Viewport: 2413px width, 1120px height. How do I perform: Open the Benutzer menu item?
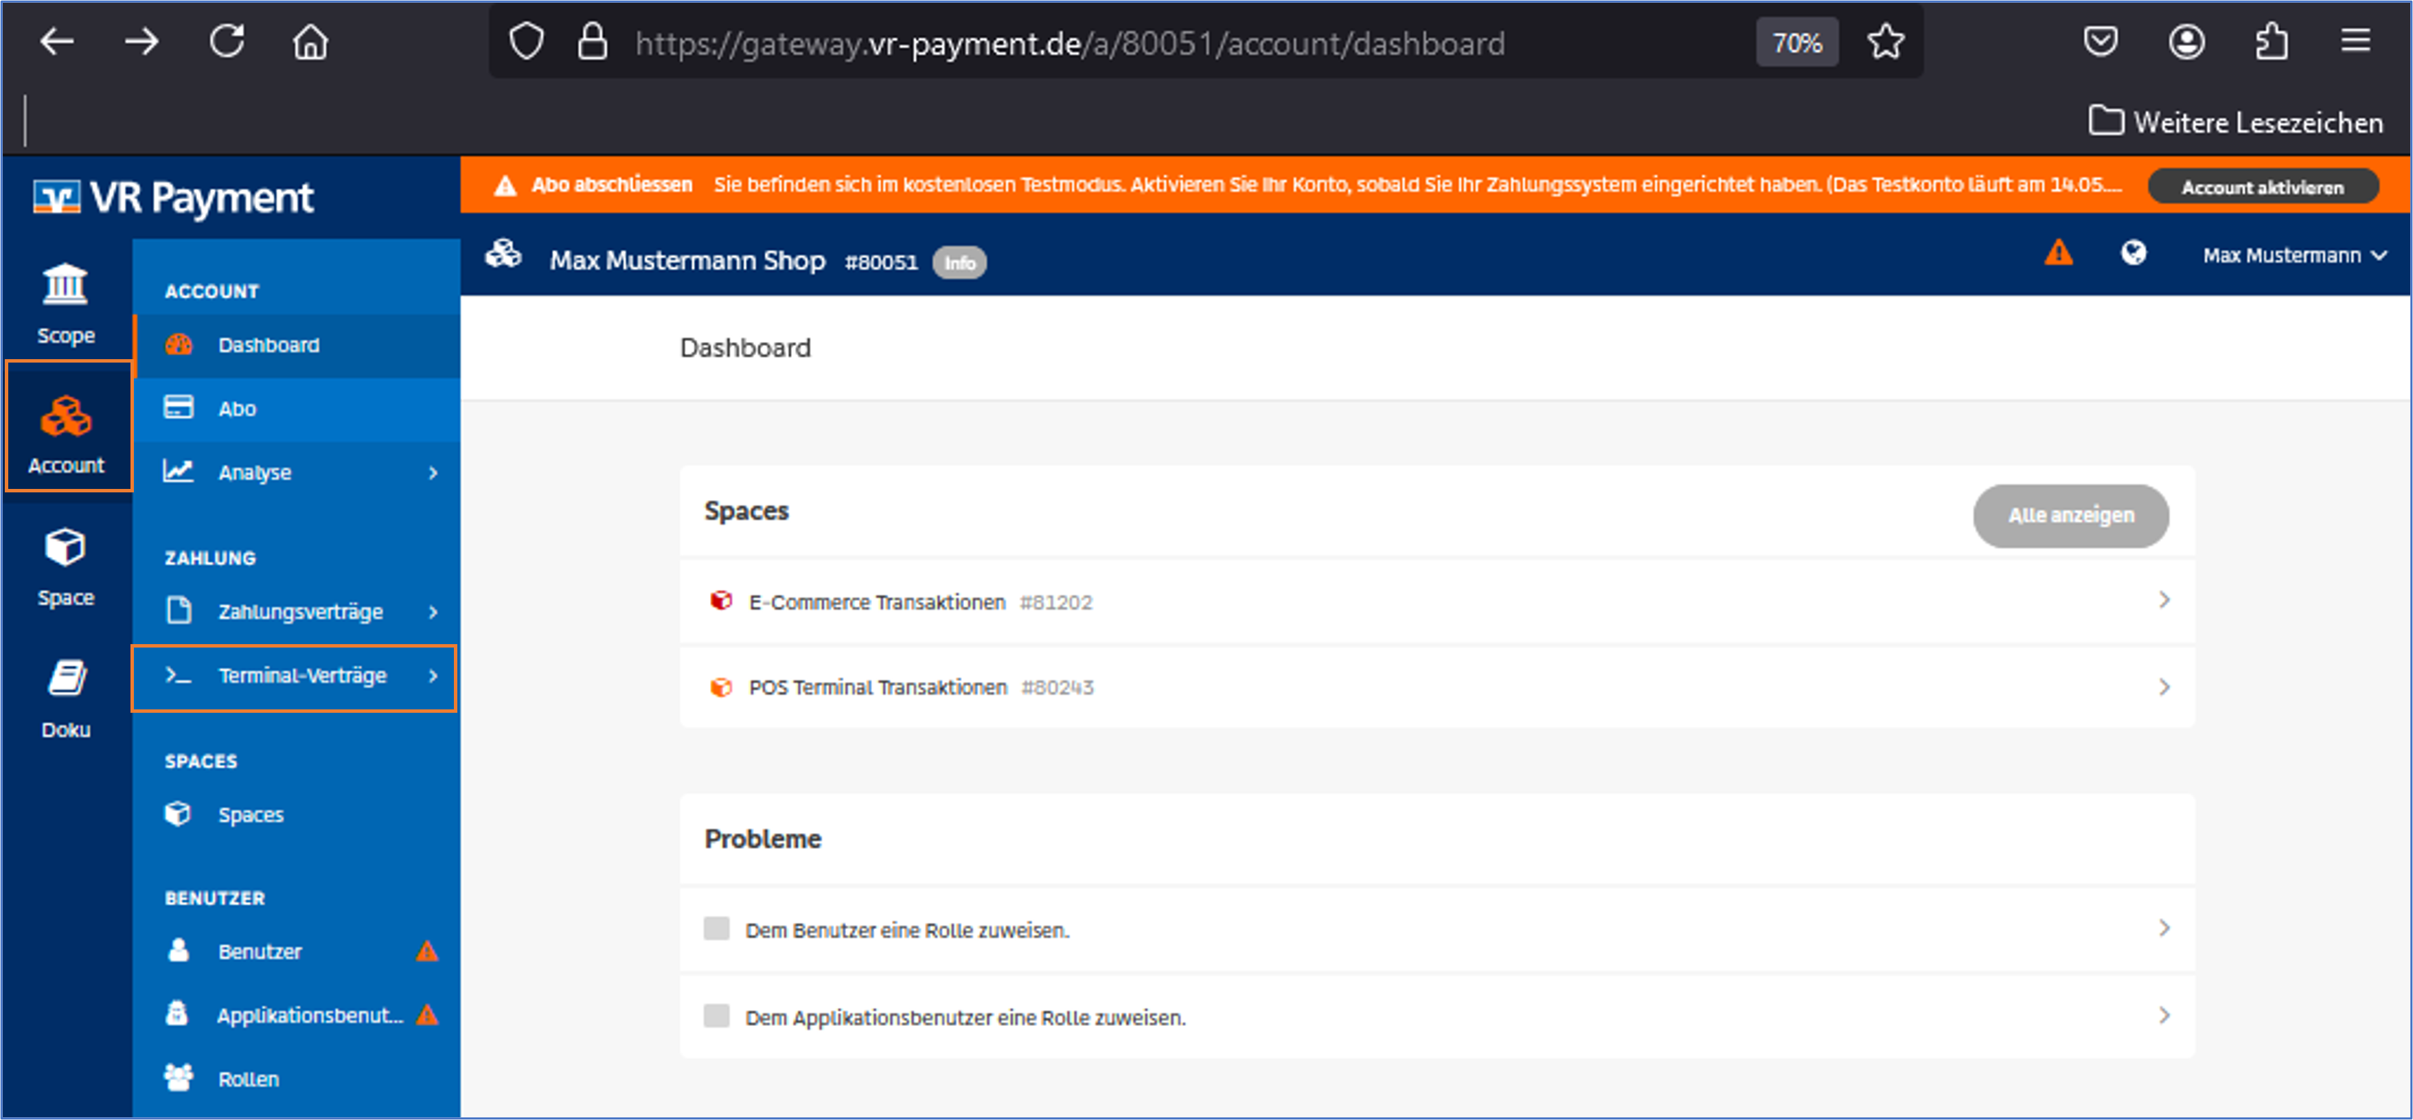point(297,950)
